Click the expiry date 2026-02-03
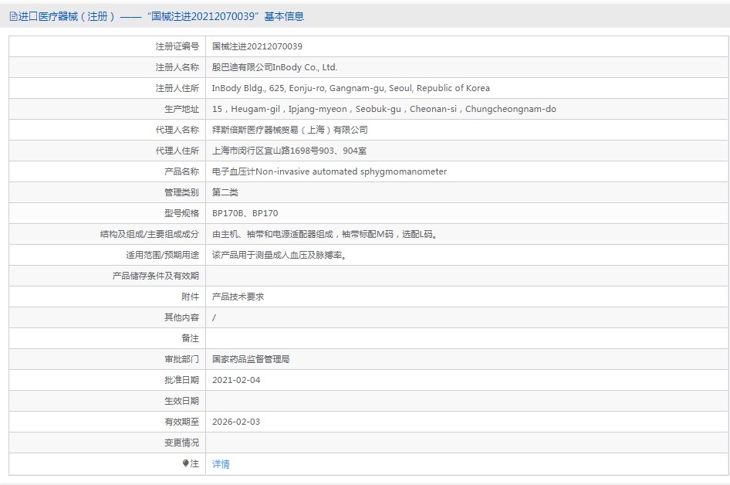The height and width of the screenshot is (485, 730). pos(236,422)
